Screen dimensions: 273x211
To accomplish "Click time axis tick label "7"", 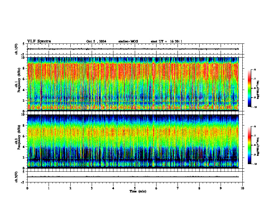I will pyautogui.click(x=178, y=188).
